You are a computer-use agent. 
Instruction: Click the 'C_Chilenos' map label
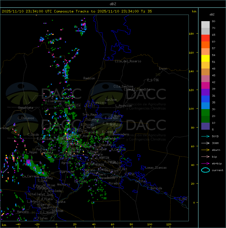click(x=26, y=118)
